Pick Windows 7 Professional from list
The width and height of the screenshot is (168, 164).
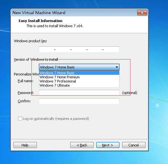[x=79, y=81]
